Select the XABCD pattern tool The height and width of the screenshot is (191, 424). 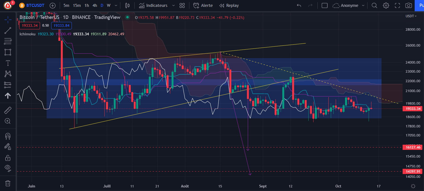click(x=8, y=74)
